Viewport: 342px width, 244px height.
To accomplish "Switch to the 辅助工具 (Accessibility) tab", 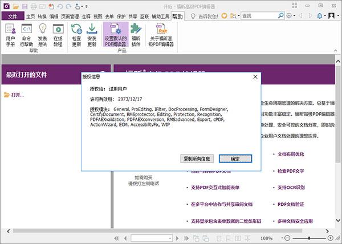I will [161, 17].
